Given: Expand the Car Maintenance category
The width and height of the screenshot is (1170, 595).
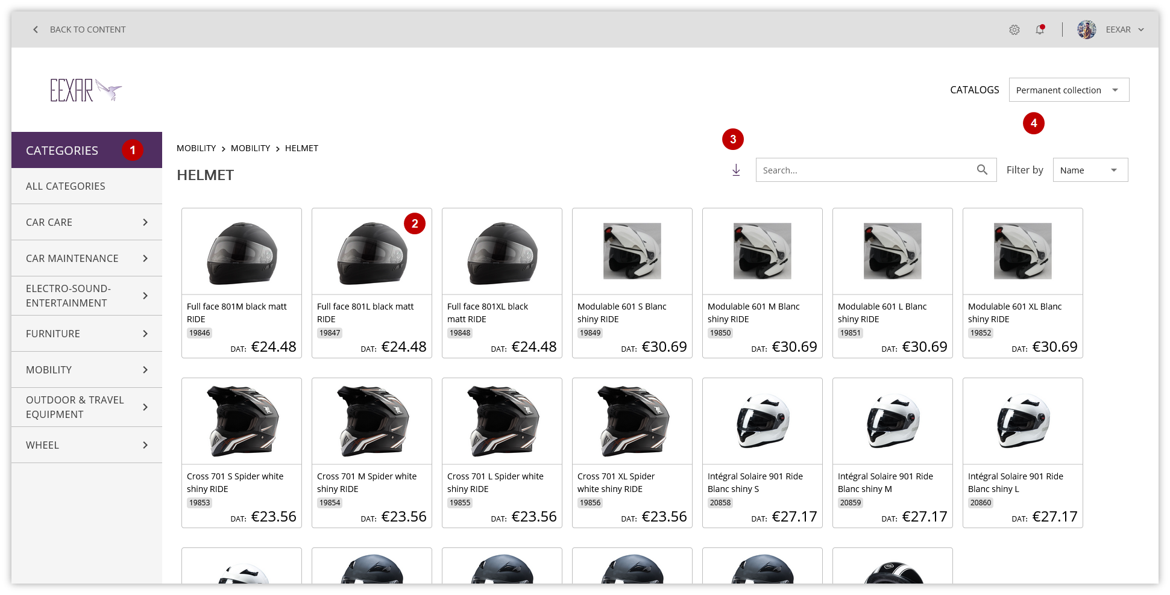Looking at the screenshot, I should coord(145,258).
